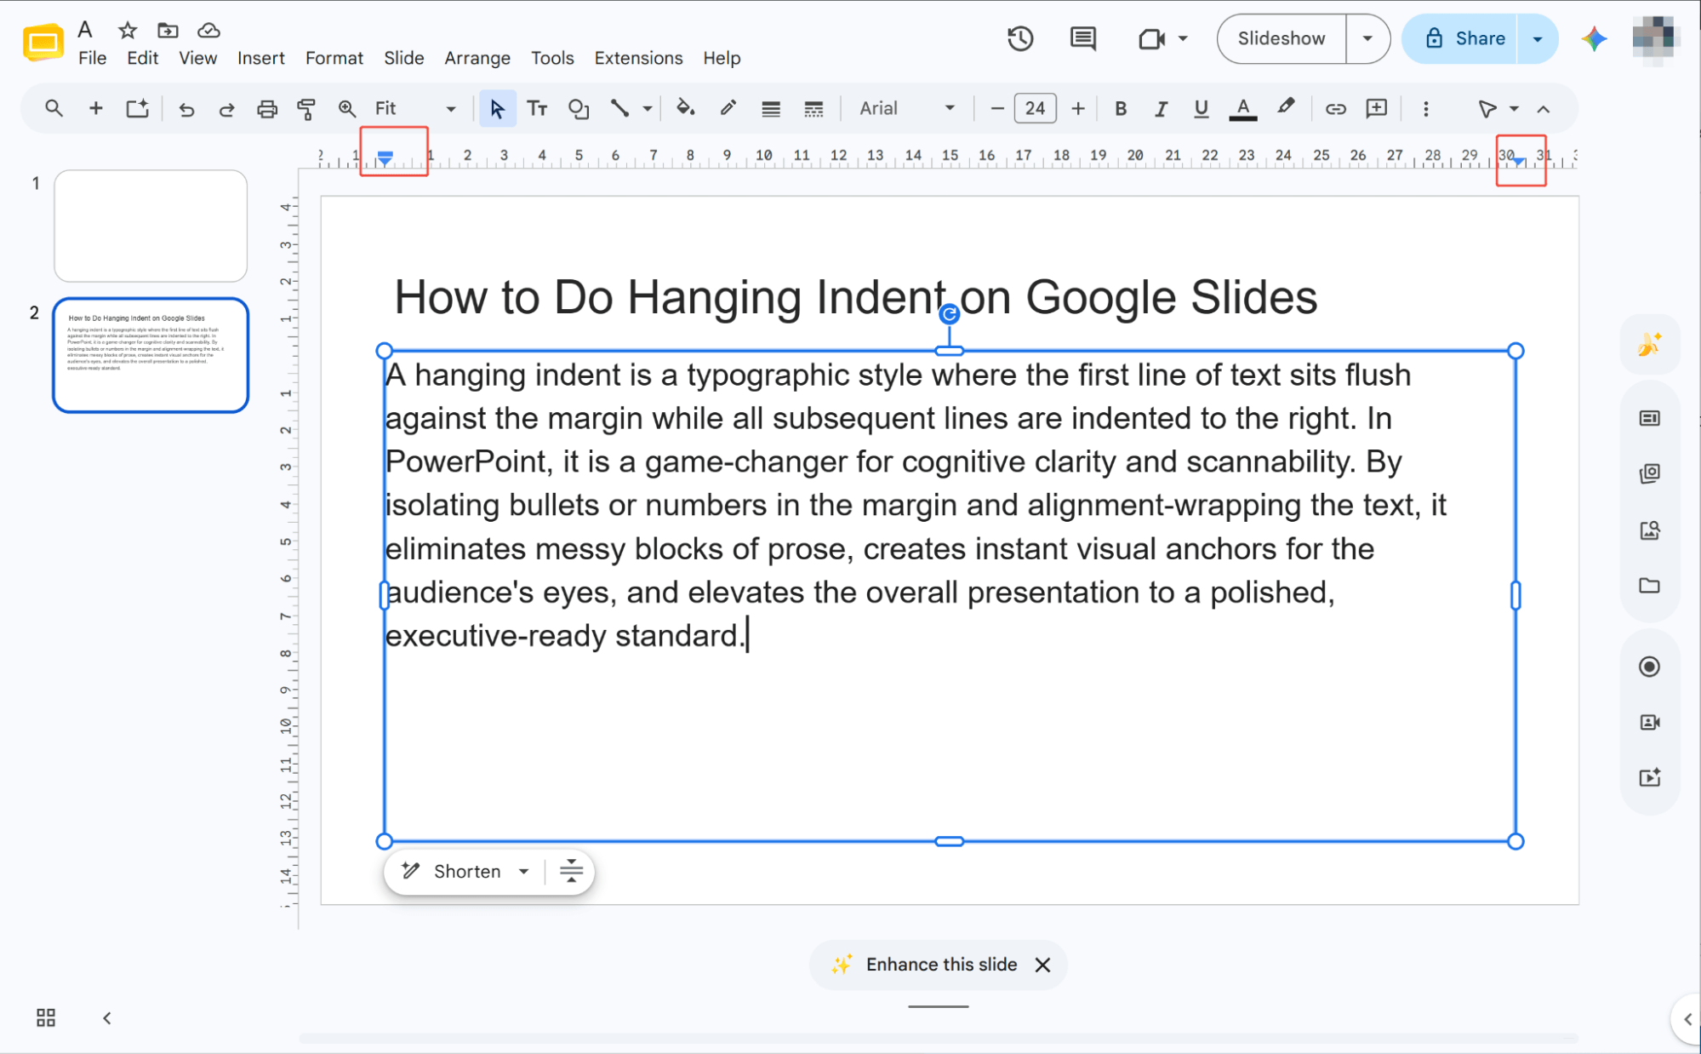
Task: Click the zoom magnifier tool
Action: click(346, 108)
